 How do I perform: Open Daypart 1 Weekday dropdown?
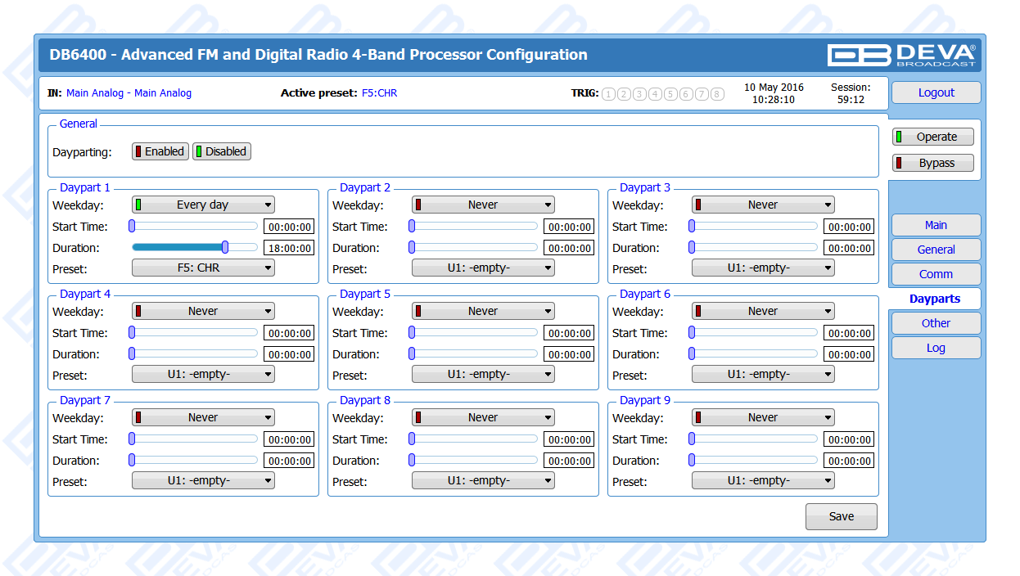click(x=203, y=205)
